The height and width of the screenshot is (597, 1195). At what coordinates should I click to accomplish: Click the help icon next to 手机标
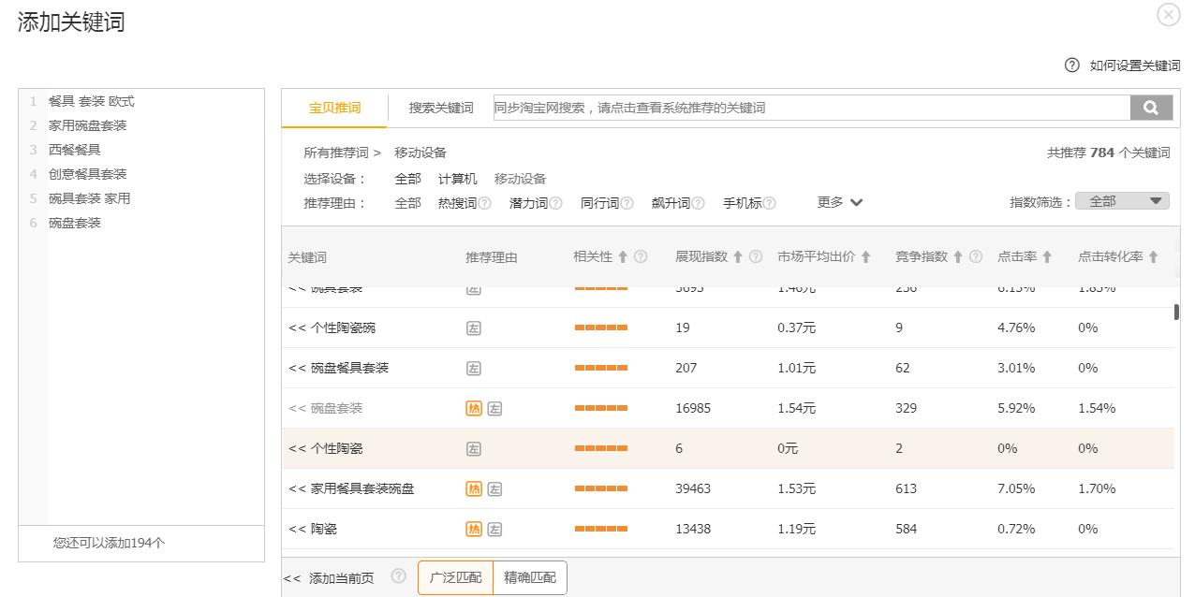(770, 202)
